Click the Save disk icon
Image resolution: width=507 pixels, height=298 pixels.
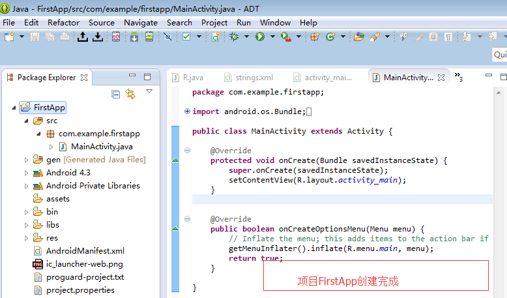35,37
